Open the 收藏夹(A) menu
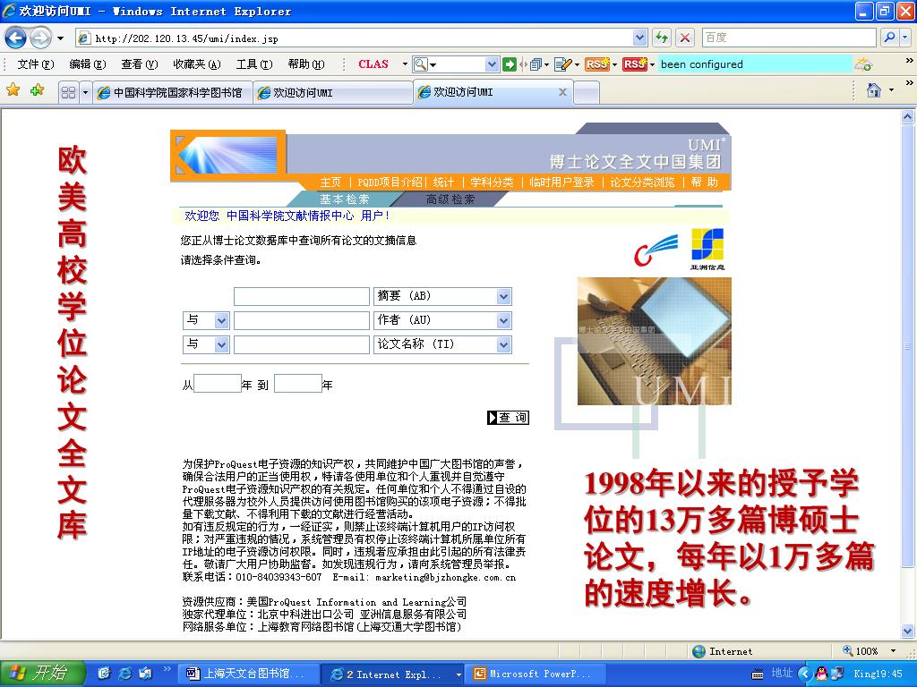Screen dimensions: 917x687 [197, 64]
